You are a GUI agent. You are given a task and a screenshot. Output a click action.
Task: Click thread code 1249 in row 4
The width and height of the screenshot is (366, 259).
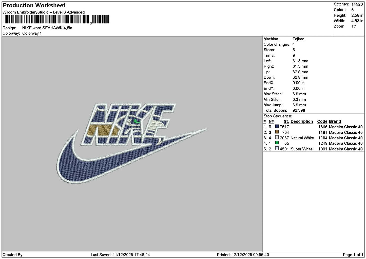pyautogui.click(x=323, y=143)
